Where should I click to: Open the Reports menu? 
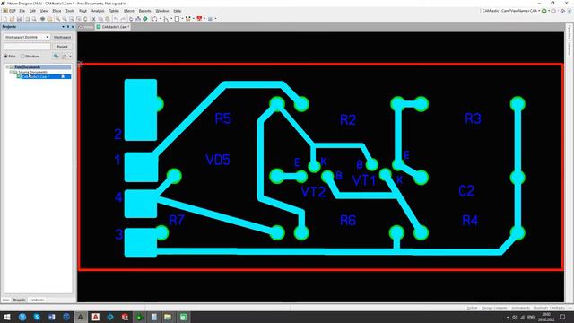pyautogui.click(x=144, y=11)
